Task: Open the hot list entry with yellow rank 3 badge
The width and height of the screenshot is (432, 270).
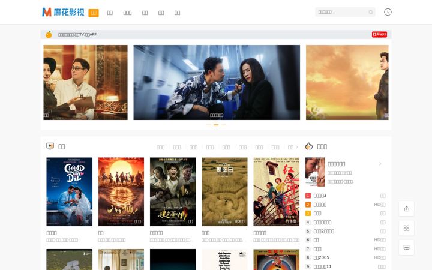Action: (346, 213)
